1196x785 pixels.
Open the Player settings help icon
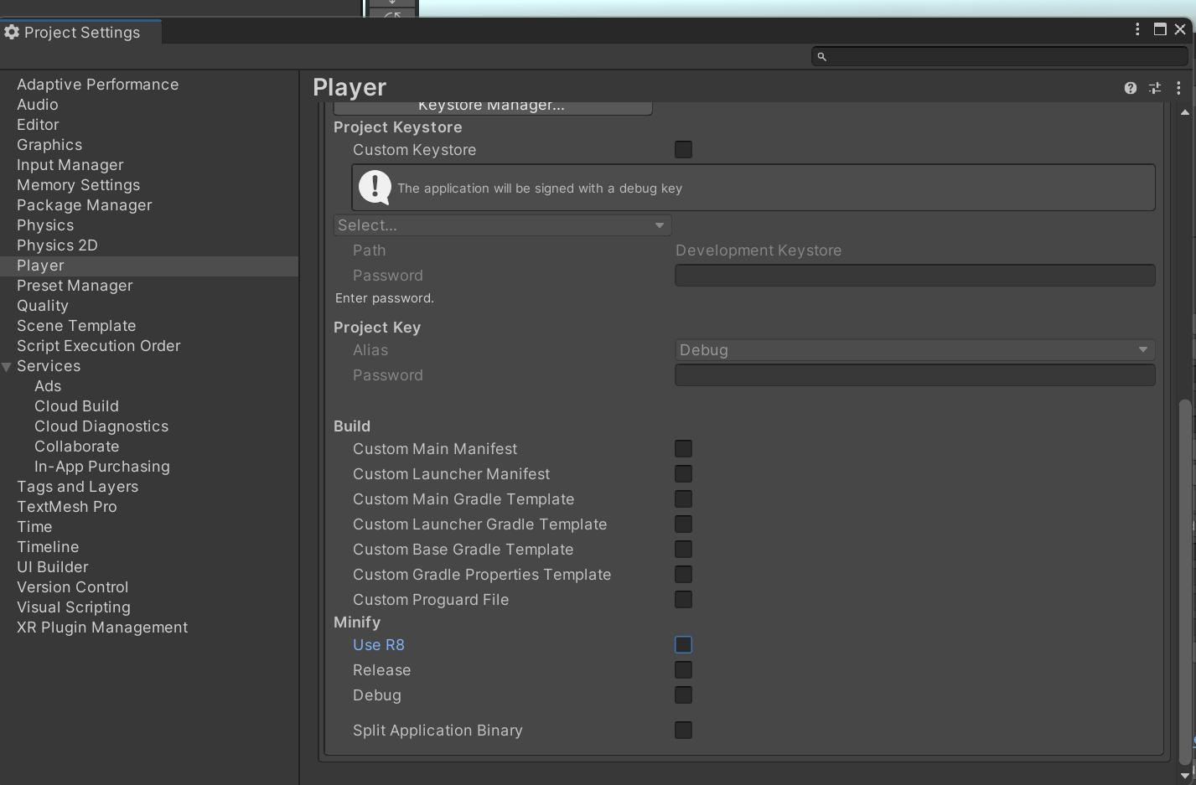(1130, 87)
